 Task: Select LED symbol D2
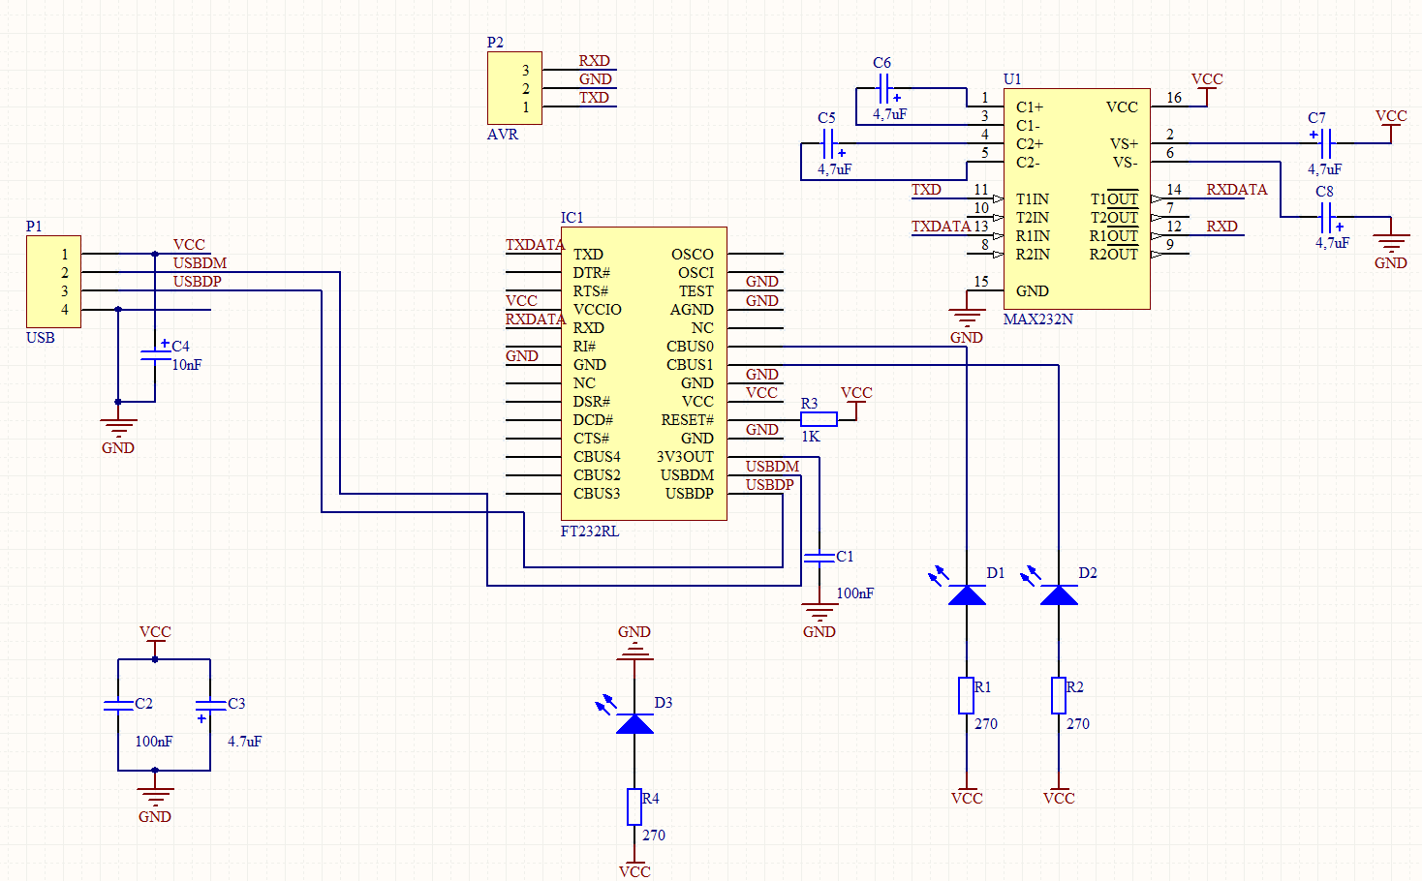coord(1059,594)
